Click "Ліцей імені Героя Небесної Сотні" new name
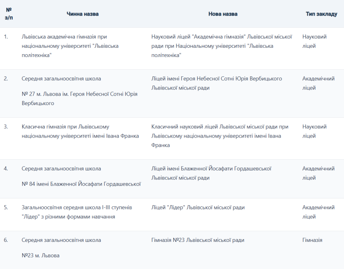This screenshot has height=269, width=344. pyautogui.click(x=217, y=83)
